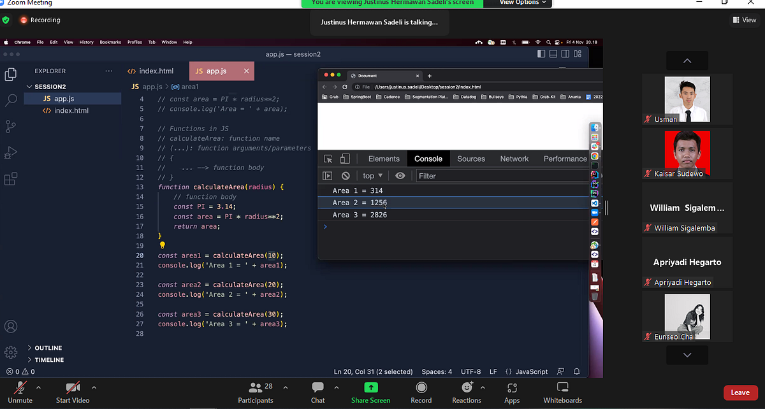Open the 'top' frame context dropdown in console

coord(372,176)
